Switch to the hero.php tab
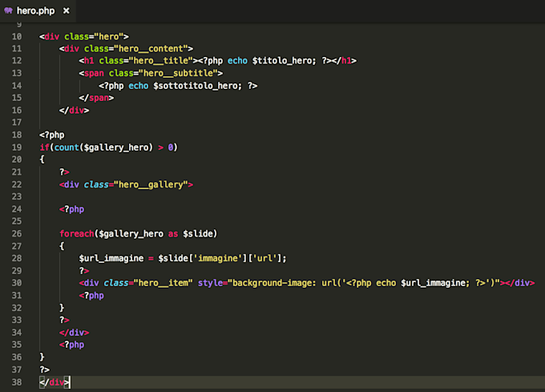The width and height of the screenshot is (545, 392). 36,11
